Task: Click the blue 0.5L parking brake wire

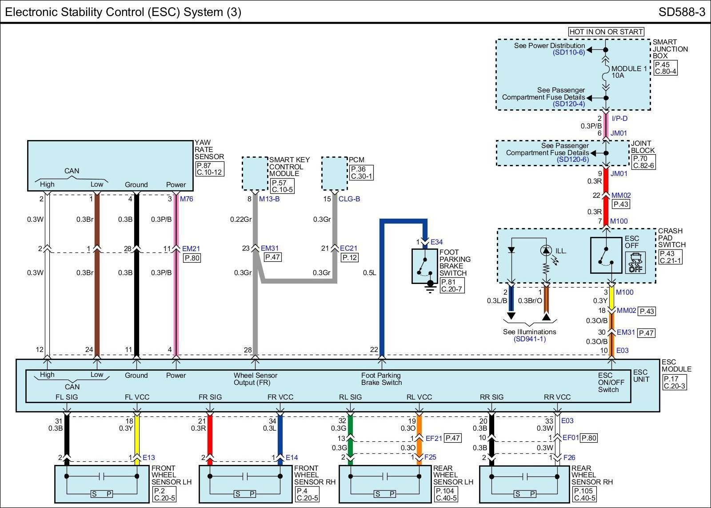Action: [381, 289]
